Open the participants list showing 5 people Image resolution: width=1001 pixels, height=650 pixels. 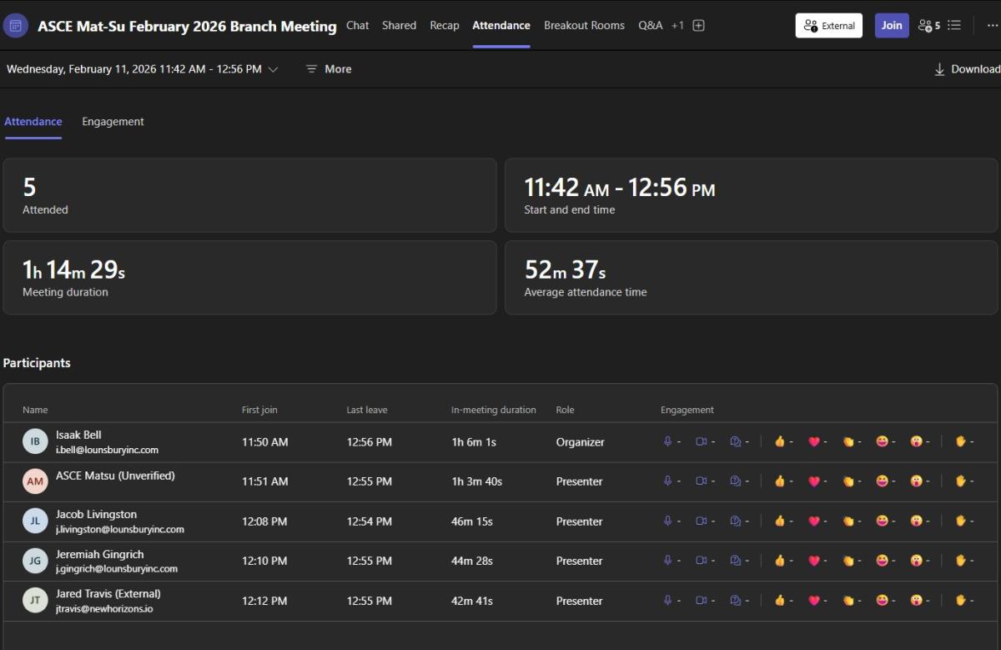click(928, 26)
